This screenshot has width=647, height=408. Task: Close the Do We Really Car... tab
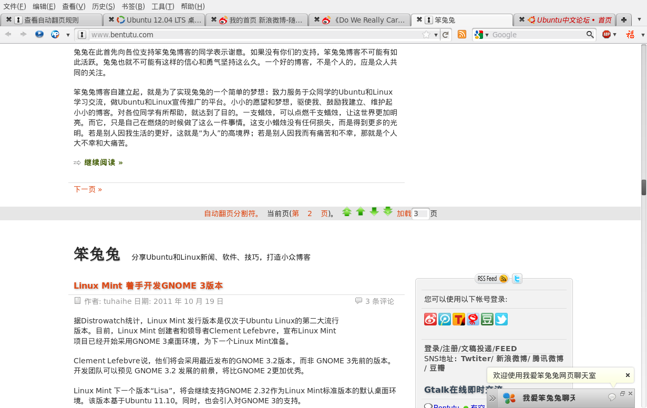(x=317, y=19)
